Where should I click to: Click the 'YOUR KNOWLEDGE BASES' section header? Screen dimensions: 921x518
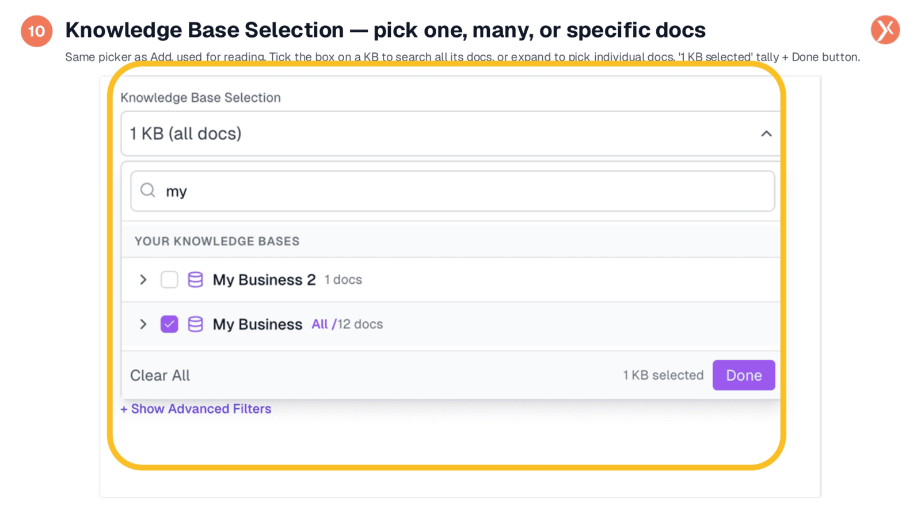point(217,241)
